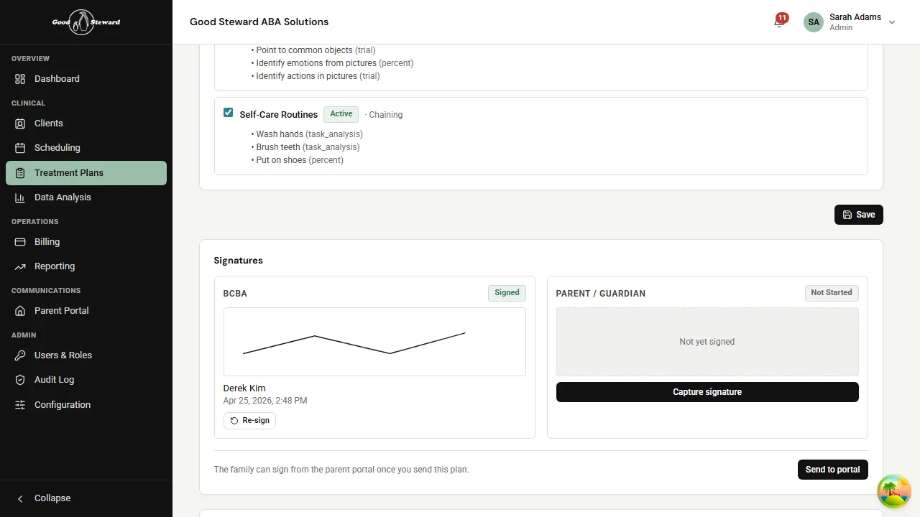Open the Configuration settings icon

[x=19, y=404]
